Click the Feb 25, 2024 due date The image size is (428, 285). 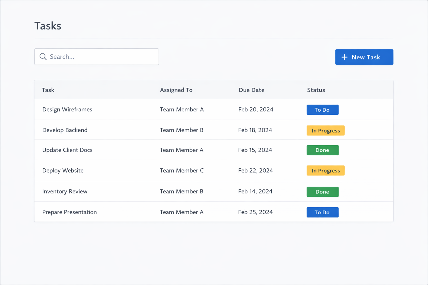(x=255, y=212)
